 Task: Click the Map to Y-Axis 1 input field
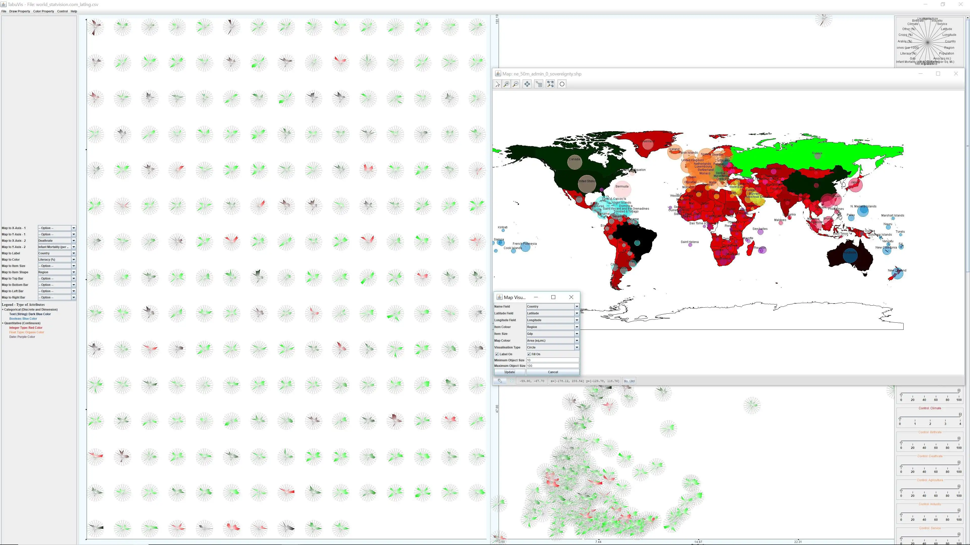57,234
